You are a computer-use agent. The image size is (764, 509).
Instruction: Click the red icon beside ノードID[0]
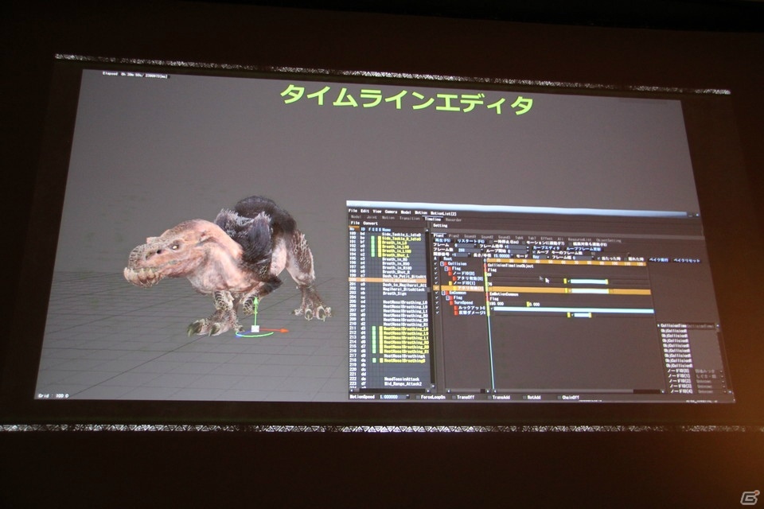(450, 274)
